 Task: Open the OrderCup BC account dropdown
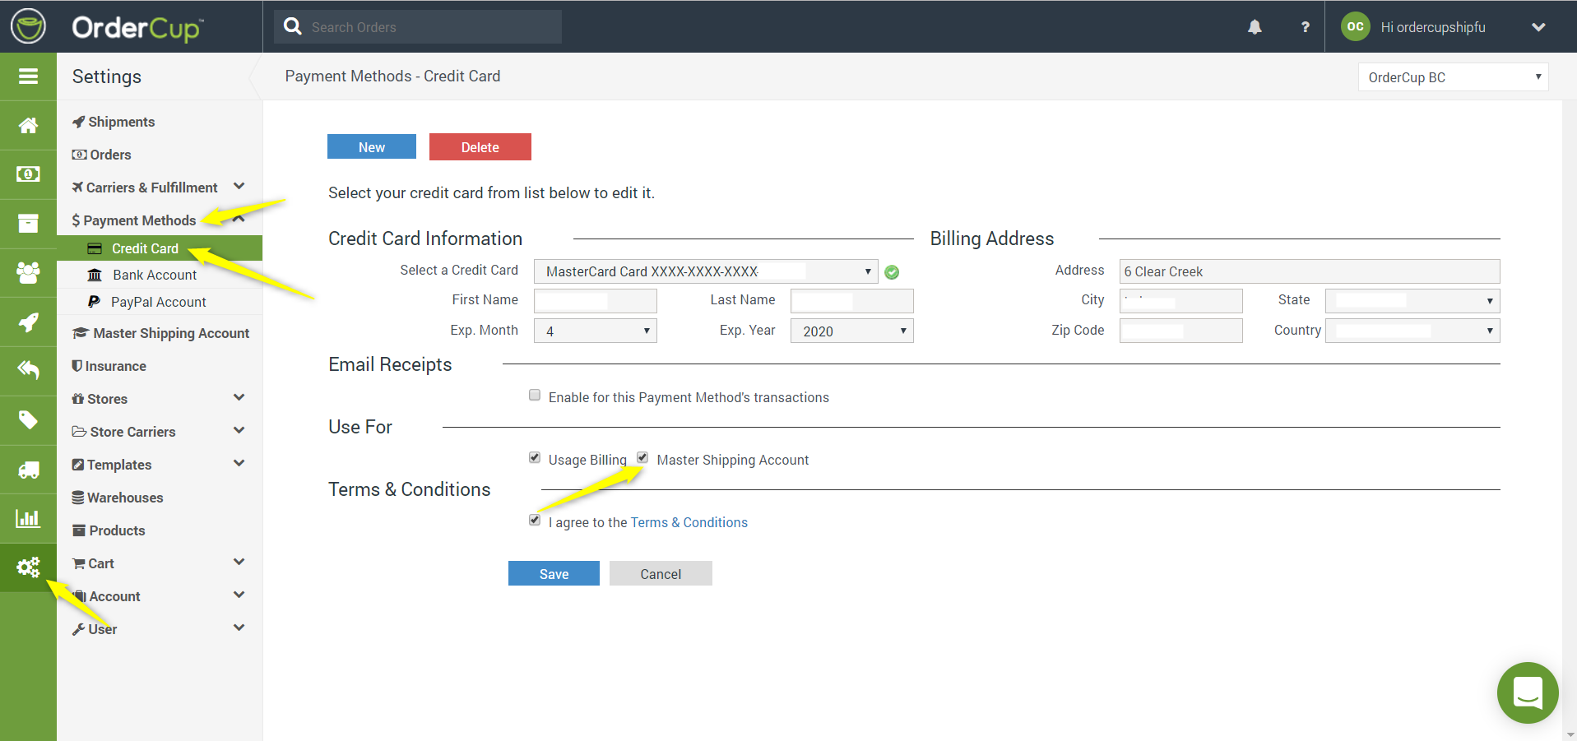(x=1454, y=77)
